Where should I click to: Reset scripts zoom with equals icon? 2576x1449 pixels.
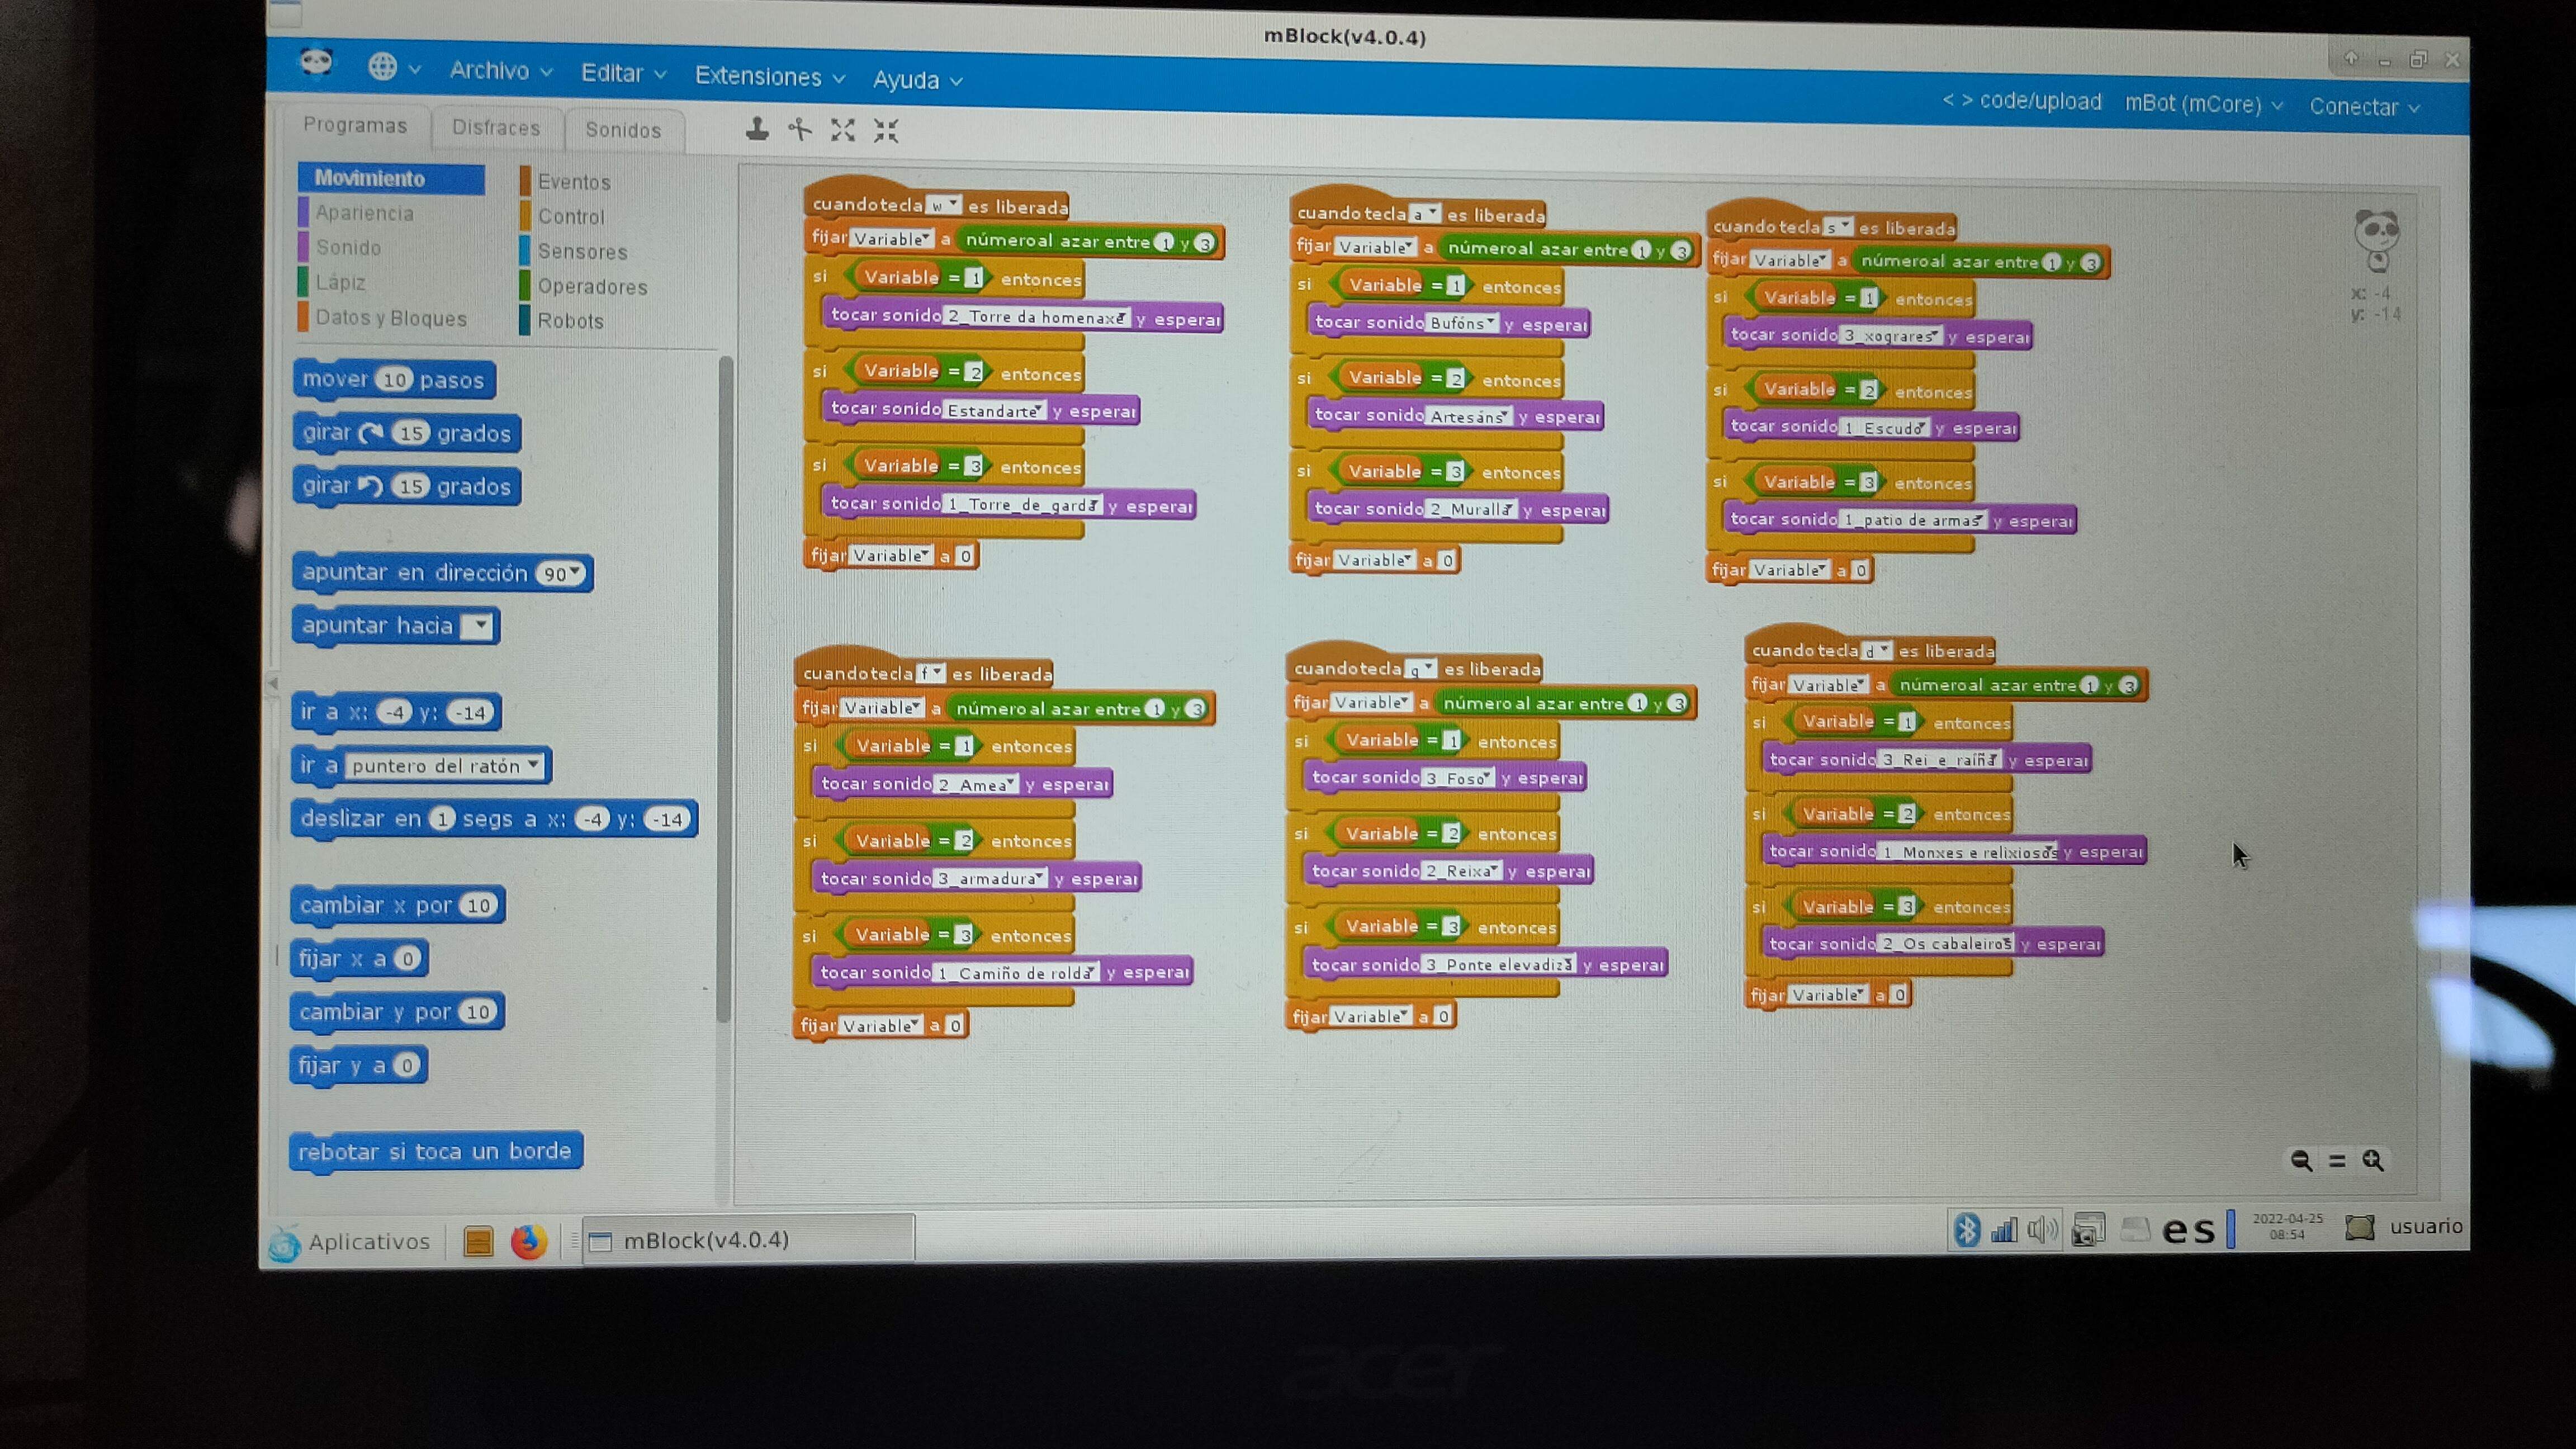2337,1161
